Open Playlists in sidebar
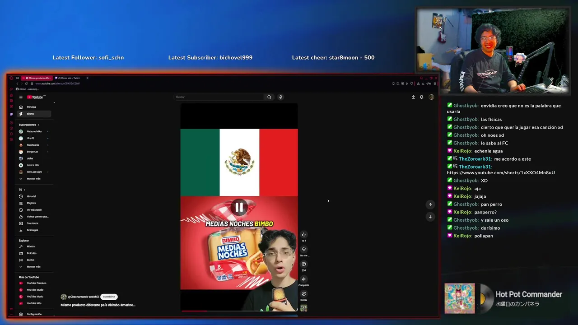The width and height of the screenshot is (578, 325). click(34, 203)
